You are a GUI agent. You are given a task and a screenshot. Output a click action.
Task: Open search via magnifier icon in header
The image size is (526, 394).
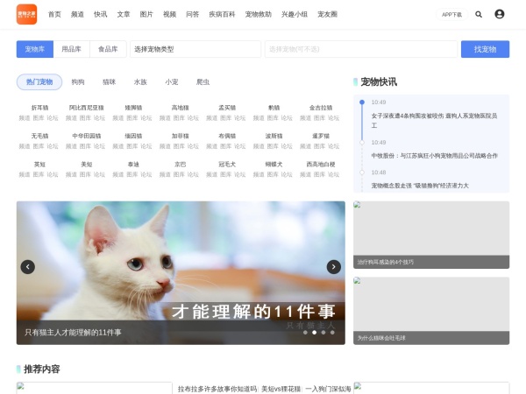[x=479, y=14]
